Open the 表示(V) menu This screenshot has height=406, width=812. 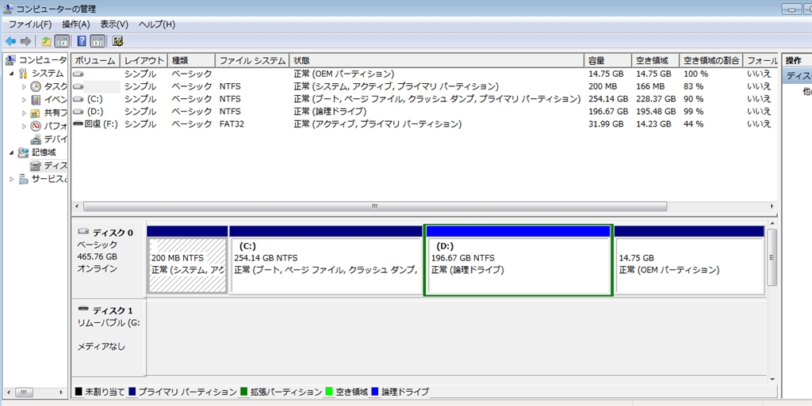click(114, 25)
